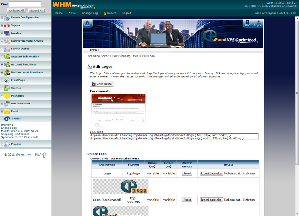299x216 pixels.
Task: Go to cPanel home via house icon
Action: [87, 24]
